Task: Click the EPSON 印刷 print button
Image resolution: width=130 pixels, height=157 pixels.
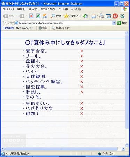Action: point(43,28)
